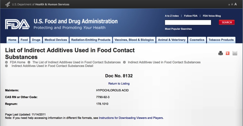243x126 pixels.
Task: Click inside the search text field
Action: (x=188, y=22)
